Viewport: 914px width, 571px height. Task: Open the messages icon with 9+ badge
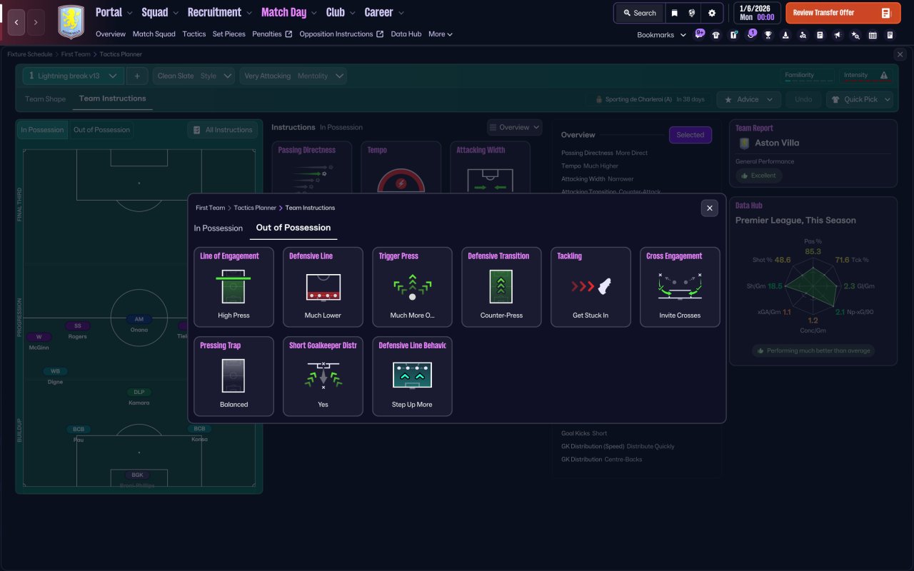(699, 34)
